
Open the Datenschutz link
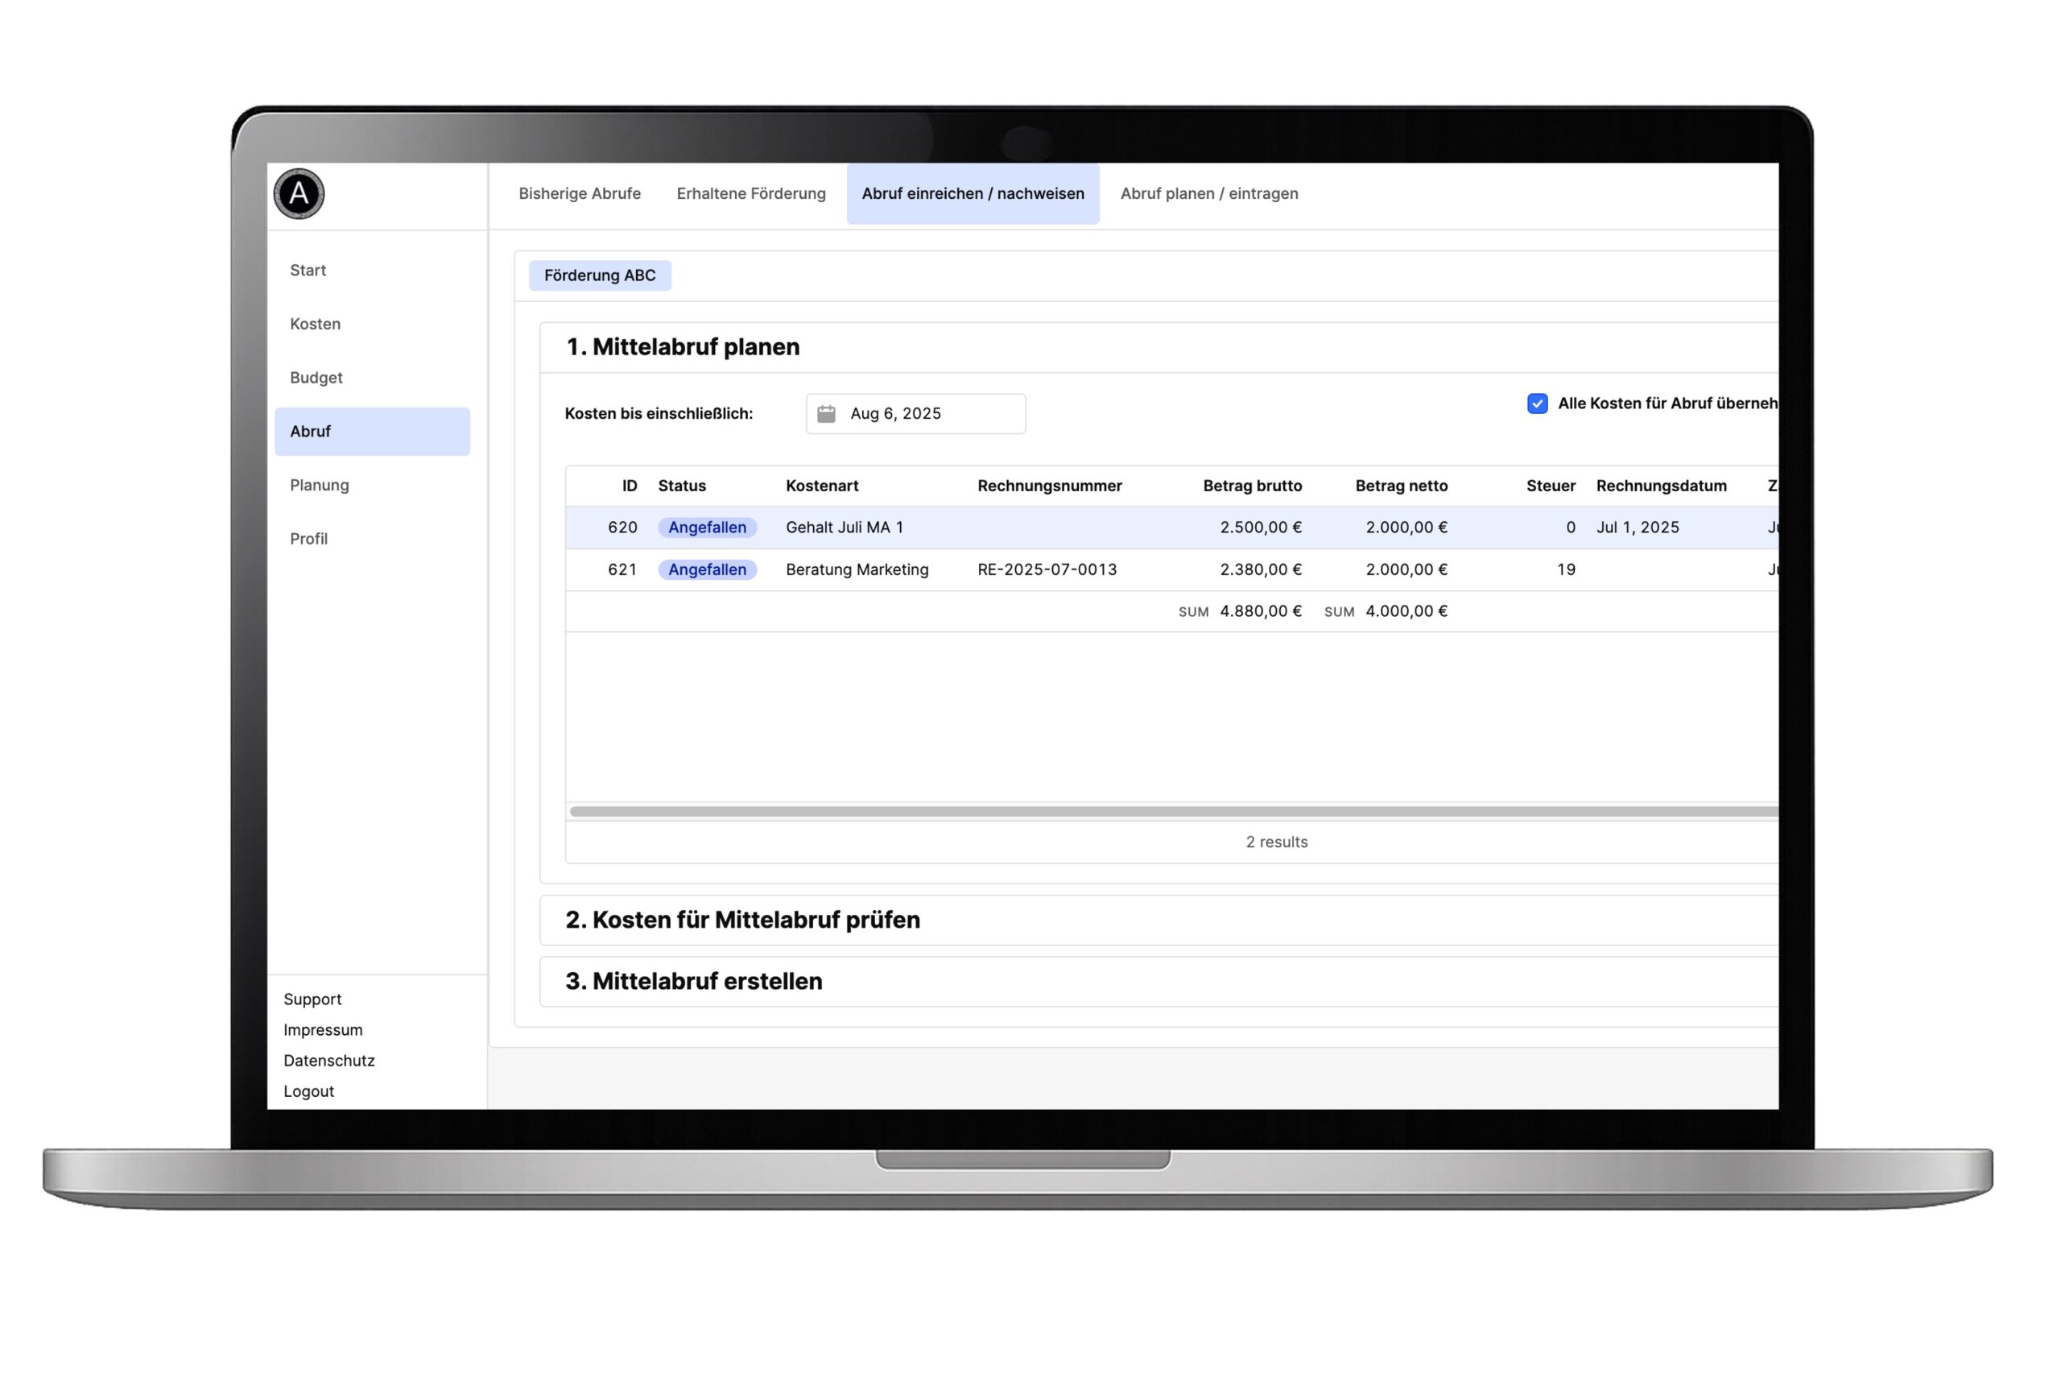click(328, 1060)
